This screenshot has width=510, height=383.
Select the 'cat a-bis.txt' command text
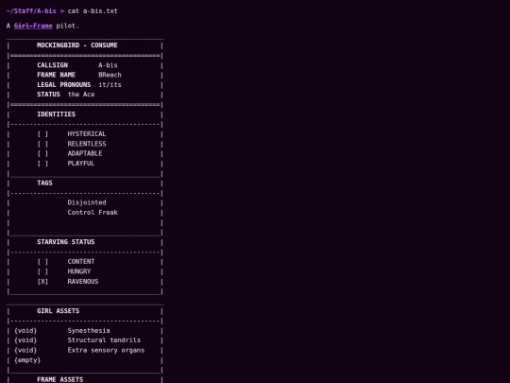coord(93,10)
